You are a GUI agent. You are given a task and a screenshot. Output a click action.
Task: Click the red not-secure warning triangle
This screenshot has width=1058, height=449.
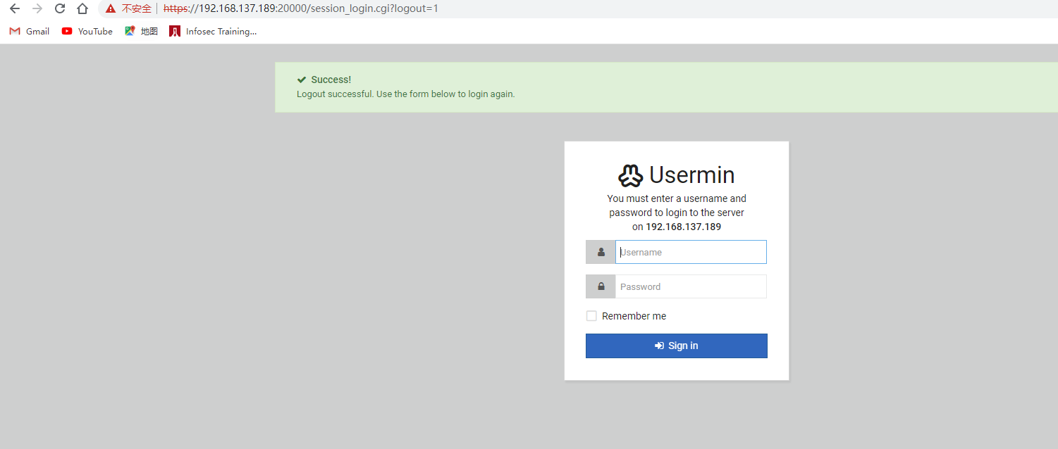pos(111,9)
